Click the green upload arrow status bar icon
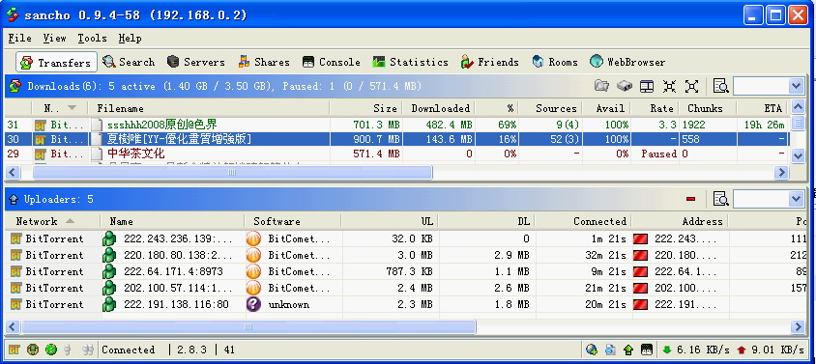This screenshot has width=816, height=364. tap(627, 350)
